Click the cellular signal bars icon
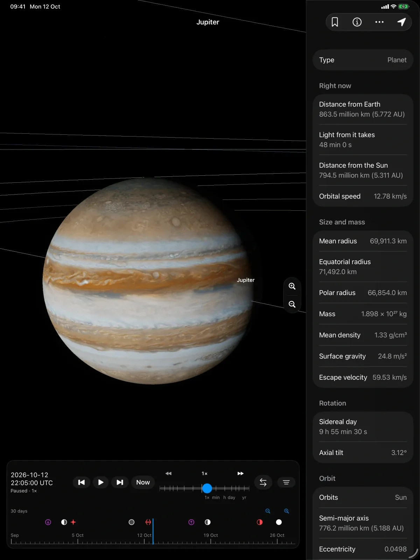The height and width of the screenshot is (560, 420). [x=385, y=7]
